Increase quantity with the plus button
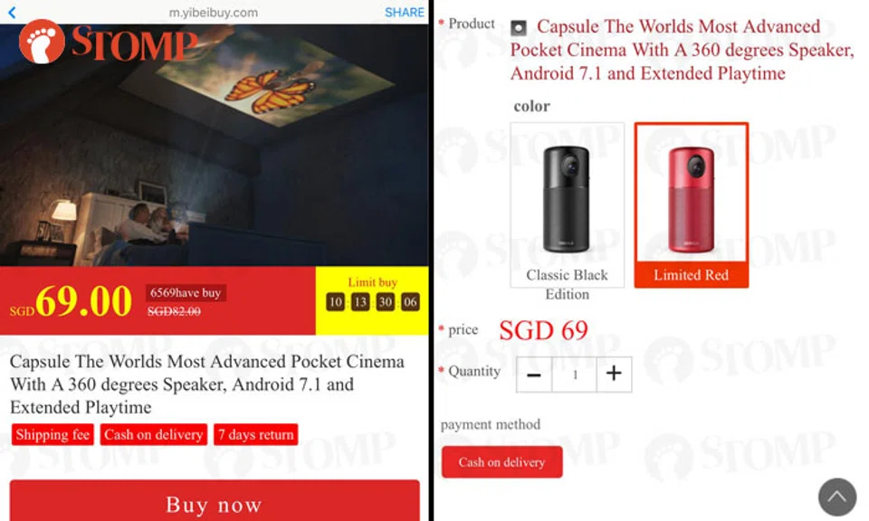 614,374
